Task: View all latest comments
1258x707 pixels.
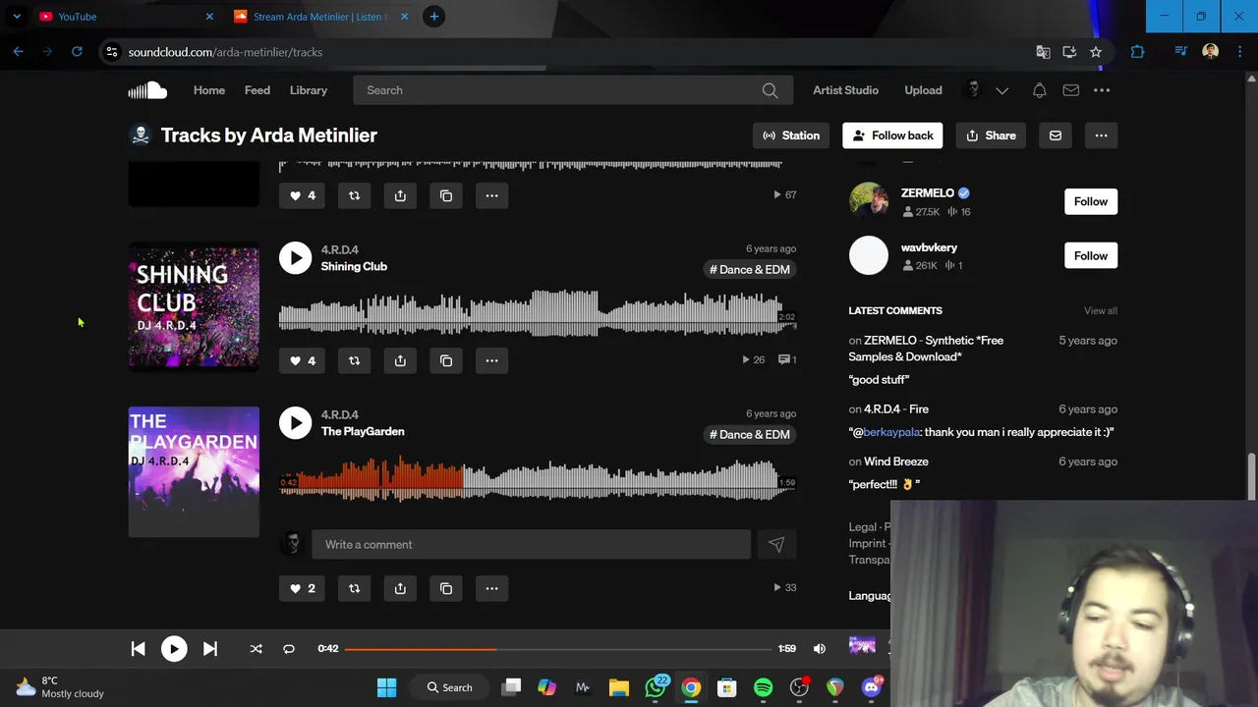Action: 1101,310
